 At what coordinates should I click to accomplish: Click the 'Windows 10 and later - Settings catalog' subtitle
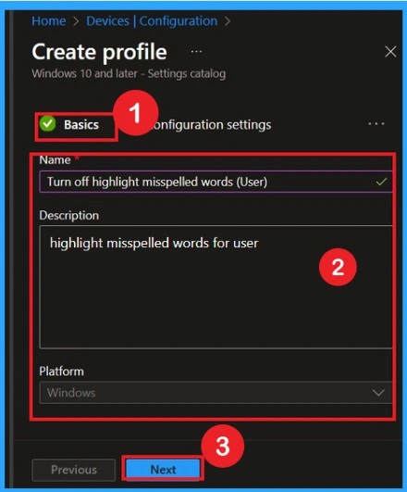tap(129, 74)
